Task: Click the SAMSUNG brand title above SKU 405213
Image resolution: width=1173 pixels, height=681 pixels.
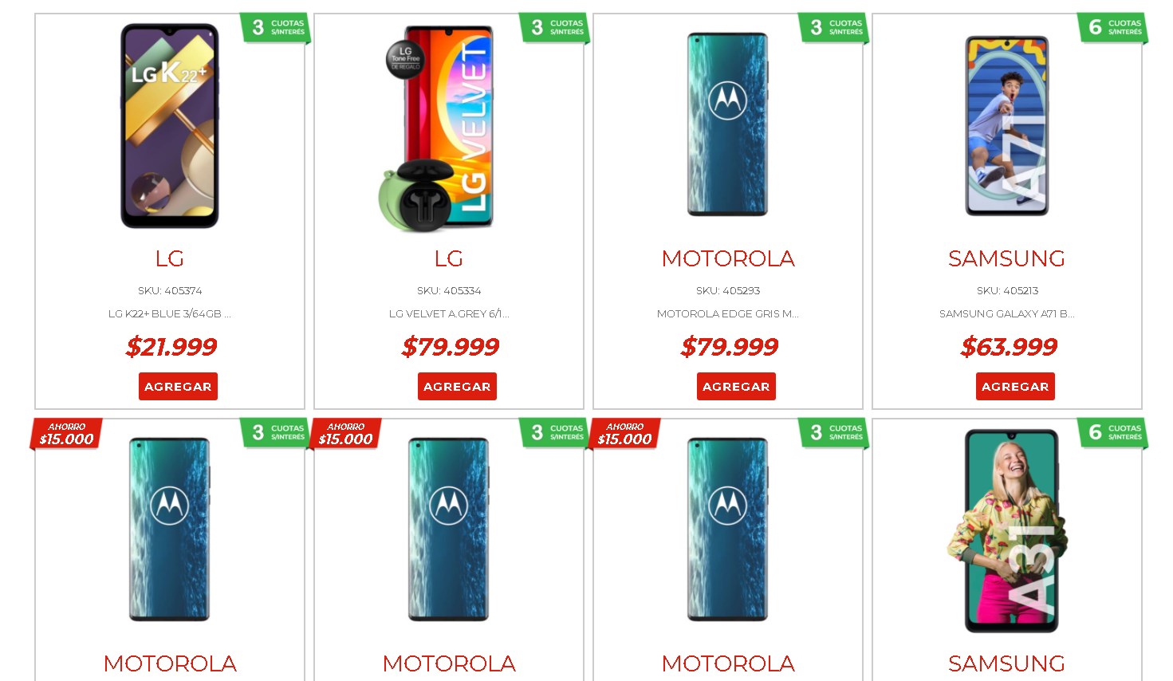Action: pyautogui.click(x=1007, y=258)
